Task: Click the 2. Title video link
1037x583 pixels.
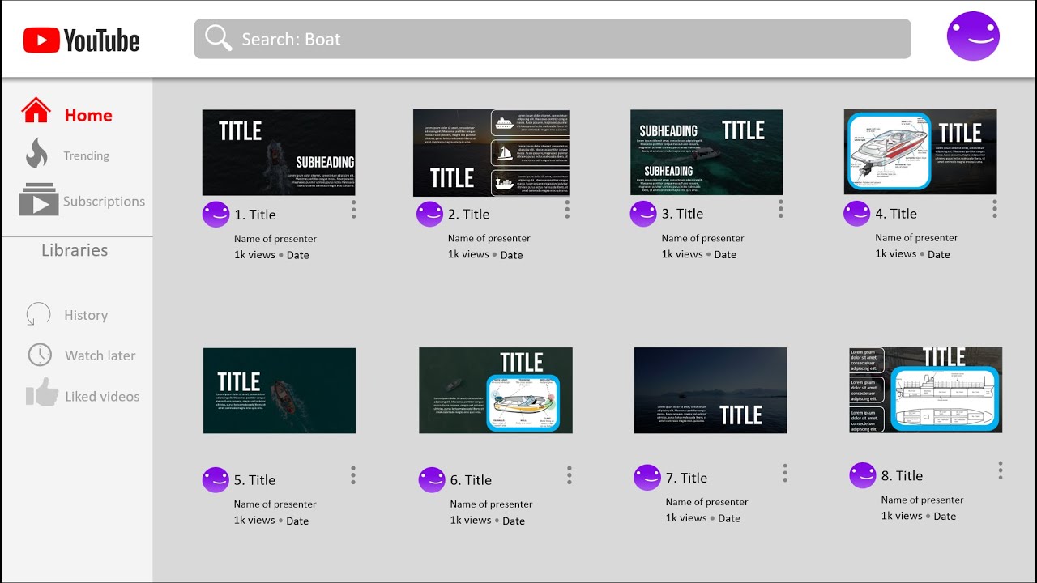Action: point(469,215)
